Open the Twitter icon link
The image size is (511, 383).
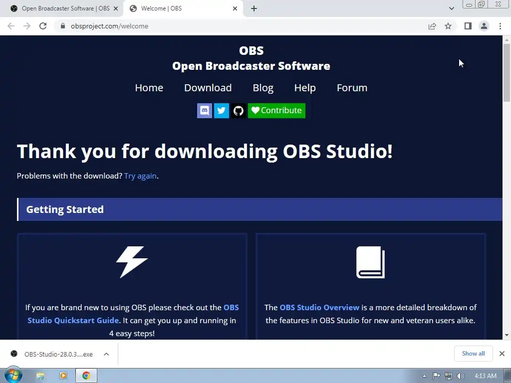221,111
